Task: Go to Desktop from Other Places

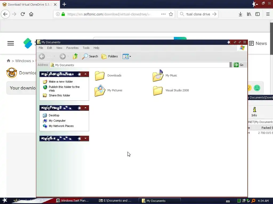Action: coord(54,115)
